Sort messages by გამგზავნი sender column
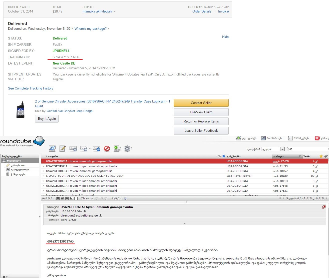329x278 pixels. pos(234,156)
